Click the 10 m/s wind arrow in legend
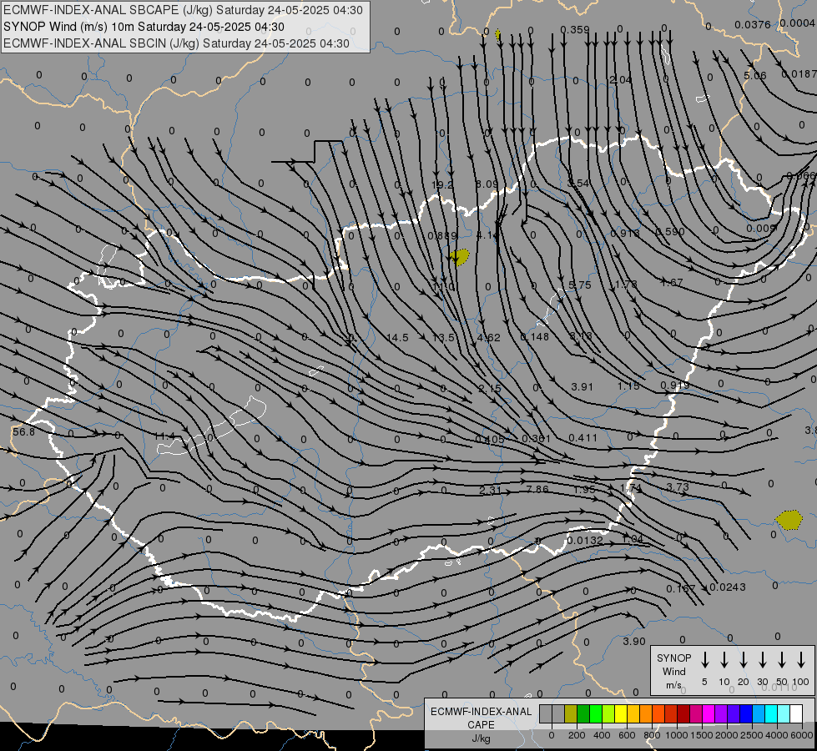This screenshot has width=817, height=751. click(x=724, y=659)
